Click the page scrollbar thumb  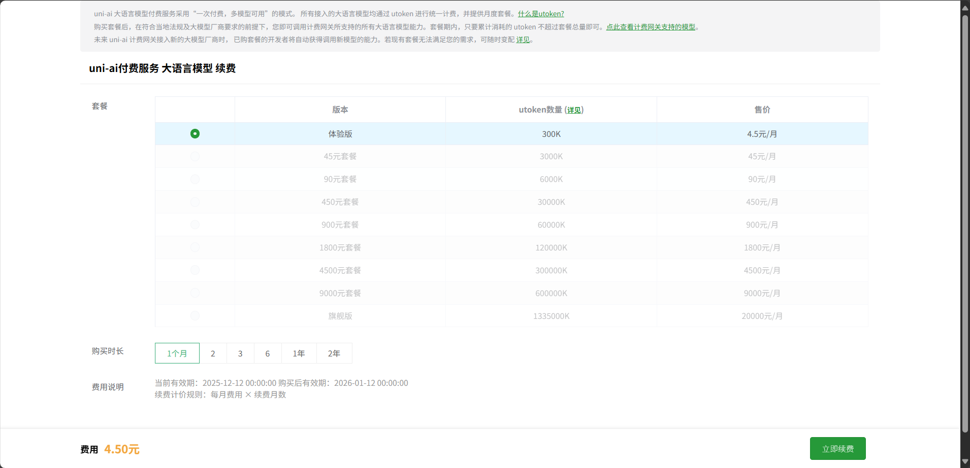965,223
